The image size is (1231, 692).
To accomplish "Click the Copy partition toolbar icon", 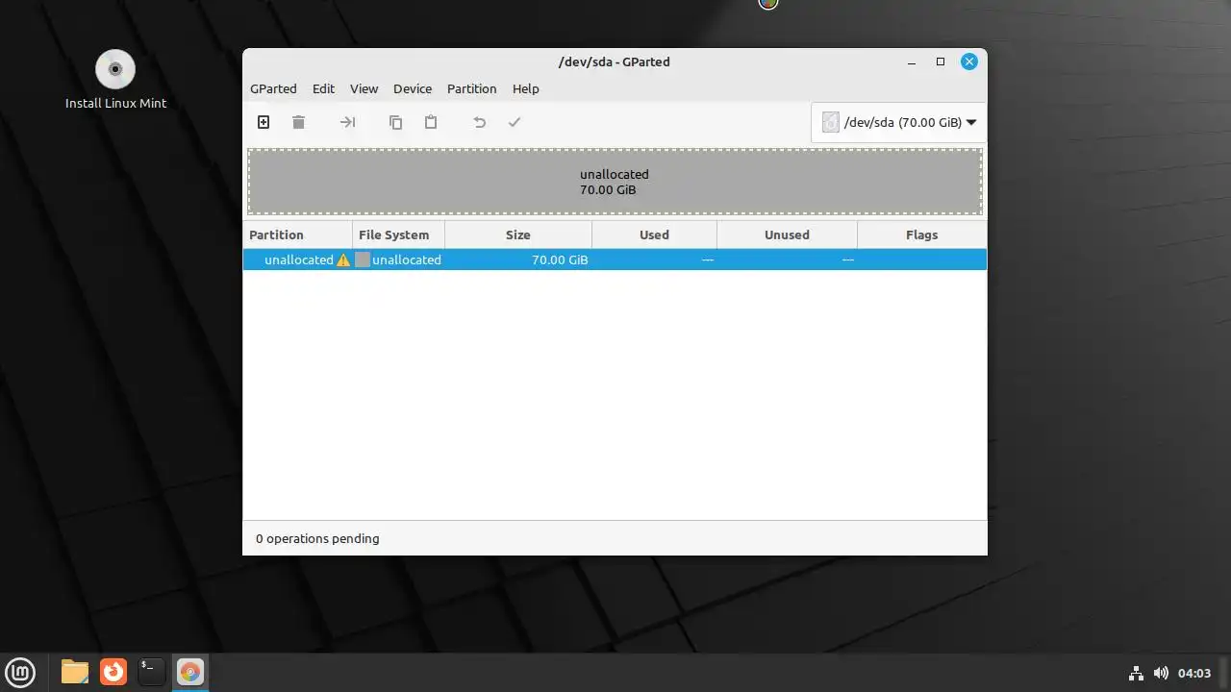I will tap(395, 122).
